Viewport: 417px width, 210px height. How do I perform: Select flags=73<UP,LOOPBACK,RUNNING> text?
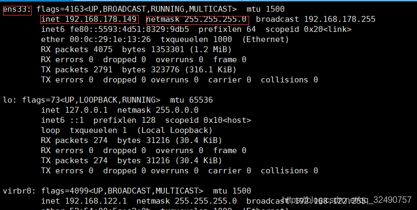click(91, 100)
